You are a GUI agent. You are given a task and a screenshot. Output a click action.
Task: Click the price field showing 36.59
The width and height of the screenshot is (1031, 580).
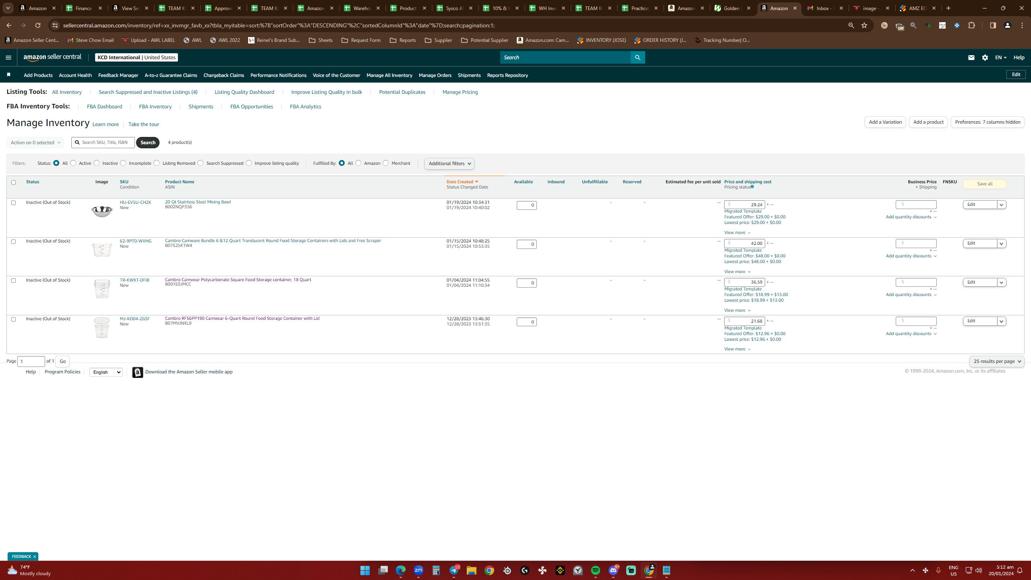coord(744,282)
